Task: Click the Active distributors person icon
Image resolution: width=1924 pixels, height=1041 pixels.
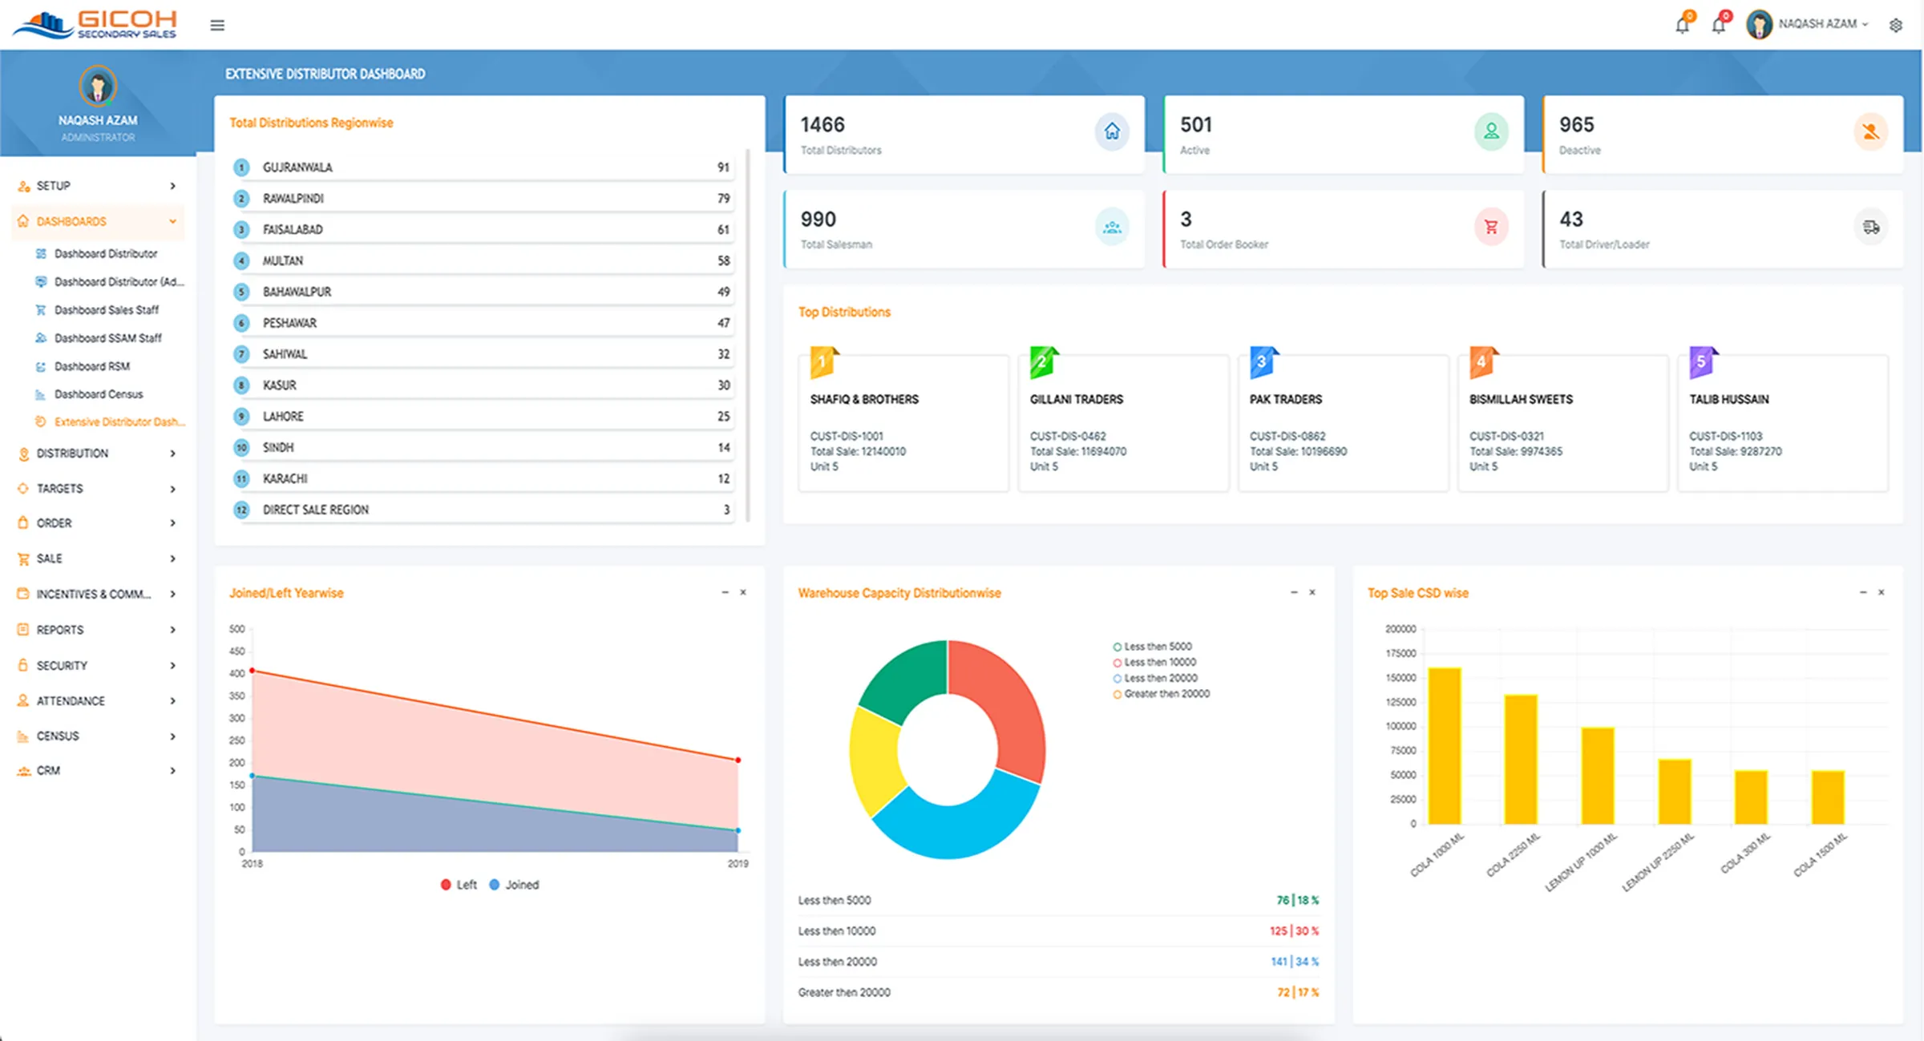Action: pyautogui.click(x=1490, y=131)
